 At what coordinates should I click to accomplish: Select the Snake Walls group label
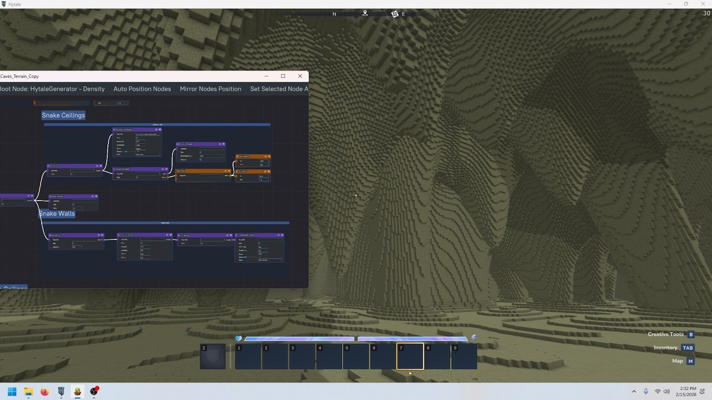57,213
